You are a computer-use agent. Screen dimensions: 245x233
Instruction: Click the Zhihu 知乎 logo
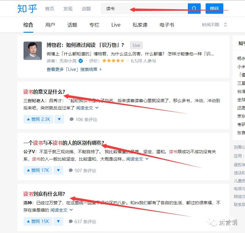pyautogui.click(x=27, y=9)
